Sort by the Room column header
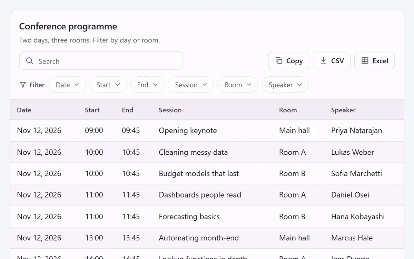Screen dimensions: 414x259 [x=288, y=110]
